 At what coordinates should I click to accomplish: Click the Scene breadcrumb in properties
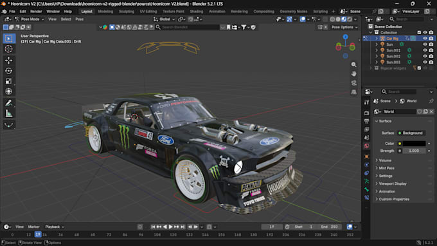pyautogui.click(x=385, y=101)
